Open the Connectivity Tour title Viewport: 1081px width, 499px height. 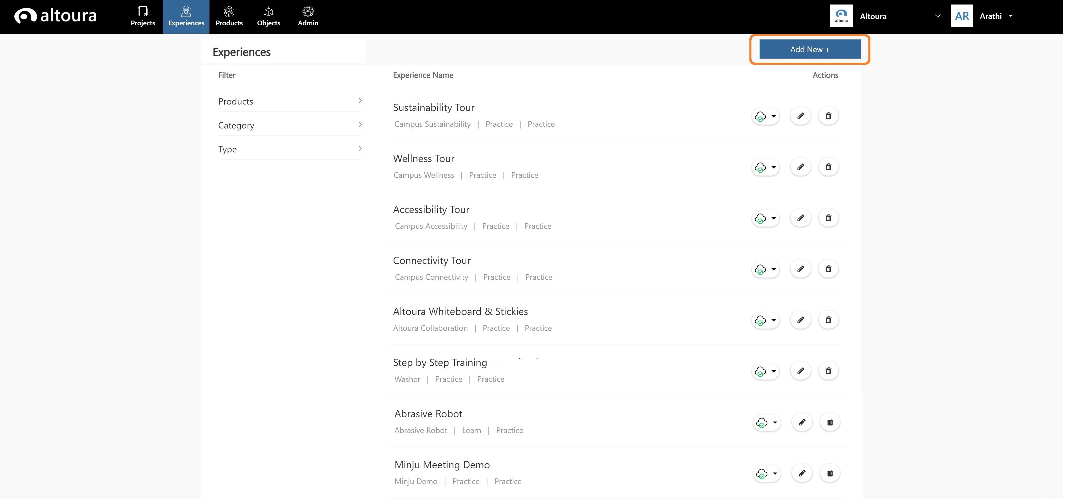click(432, 260)
